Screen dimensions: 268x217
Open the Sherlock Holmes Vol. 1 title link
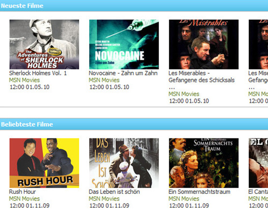38,73
